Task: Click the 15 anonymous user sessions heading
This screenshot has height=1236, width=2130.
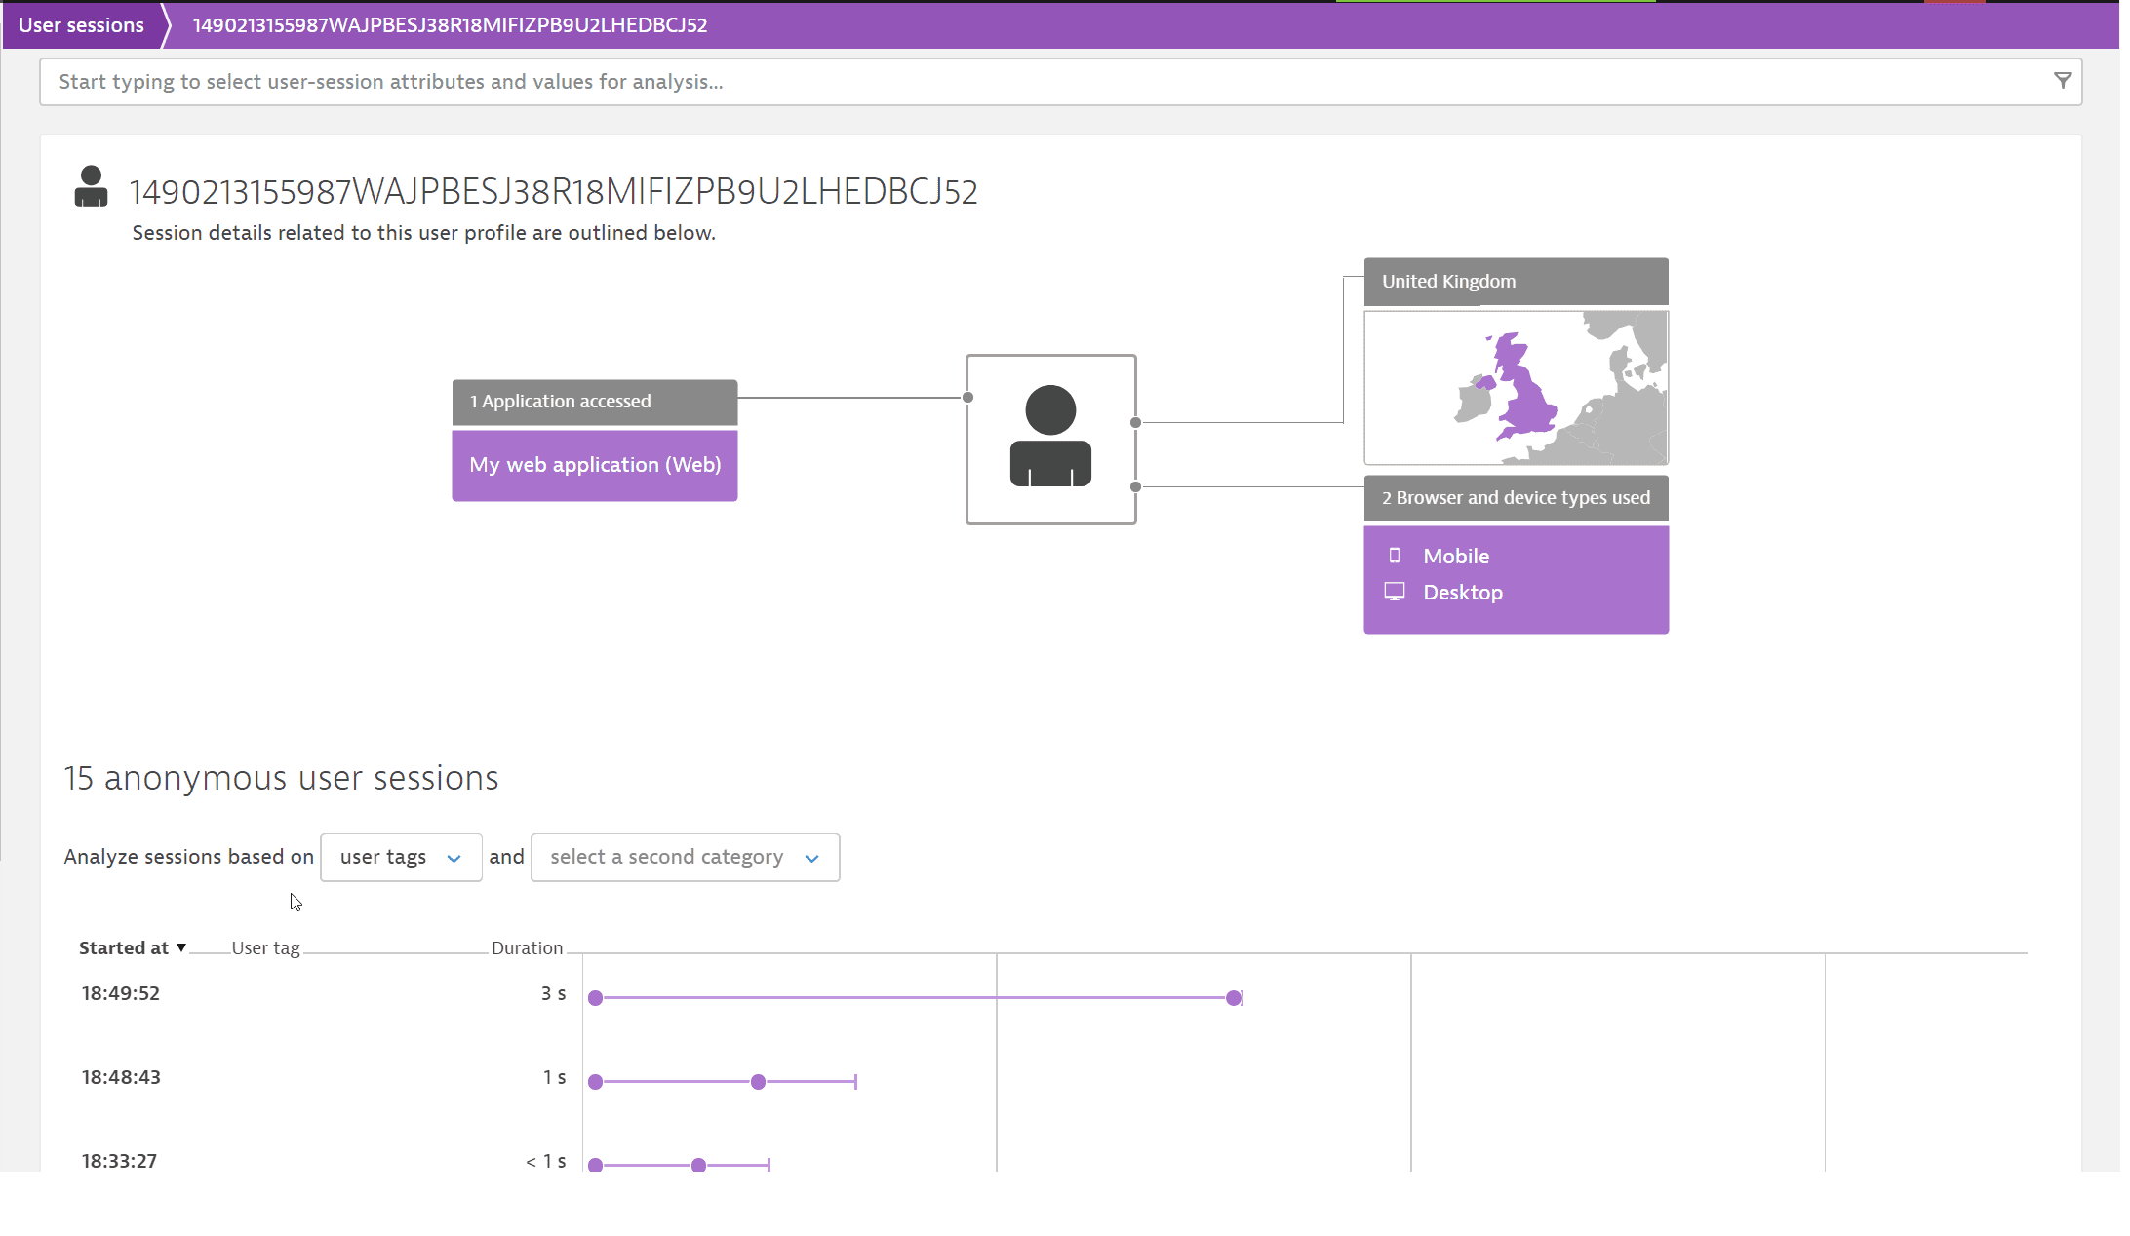Action: (281, 778)
